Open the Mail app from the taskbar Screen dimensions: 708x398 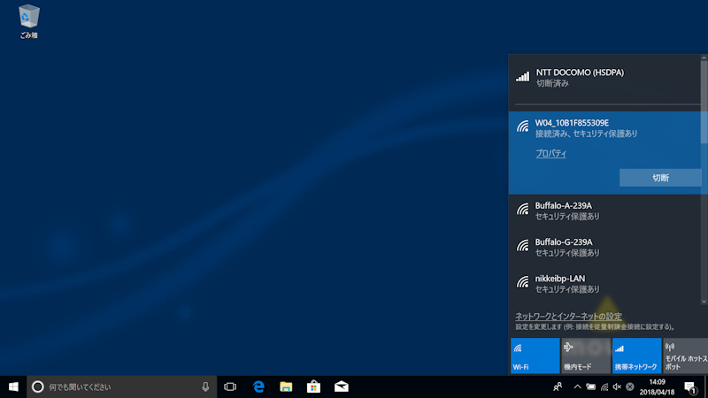tap(341, 387)
